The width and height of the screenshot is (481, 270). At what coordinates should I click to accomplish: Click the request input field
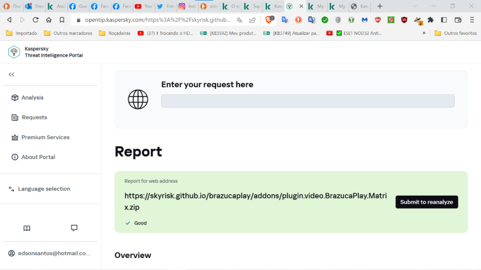[308, 101]
